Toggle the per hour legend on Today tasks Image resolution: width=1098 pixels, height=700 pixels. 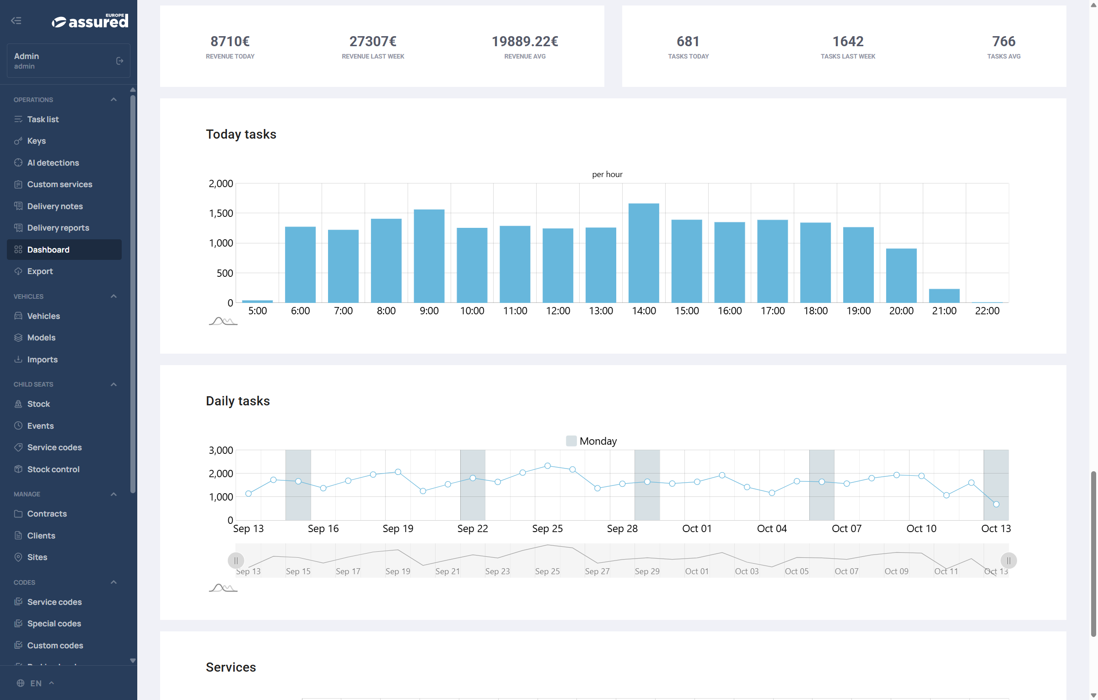click(607, 174)
